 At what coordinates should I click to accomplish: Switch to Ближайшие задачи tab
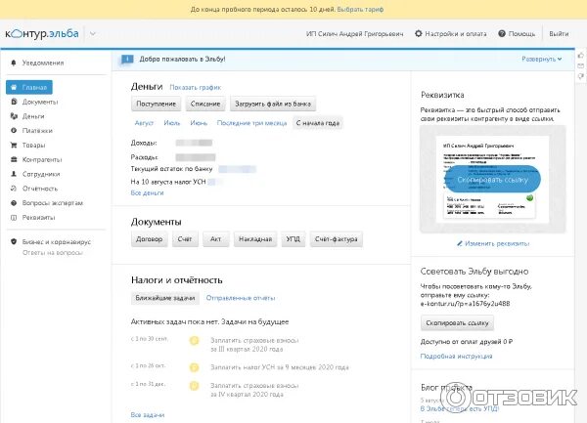pos(164,298)
